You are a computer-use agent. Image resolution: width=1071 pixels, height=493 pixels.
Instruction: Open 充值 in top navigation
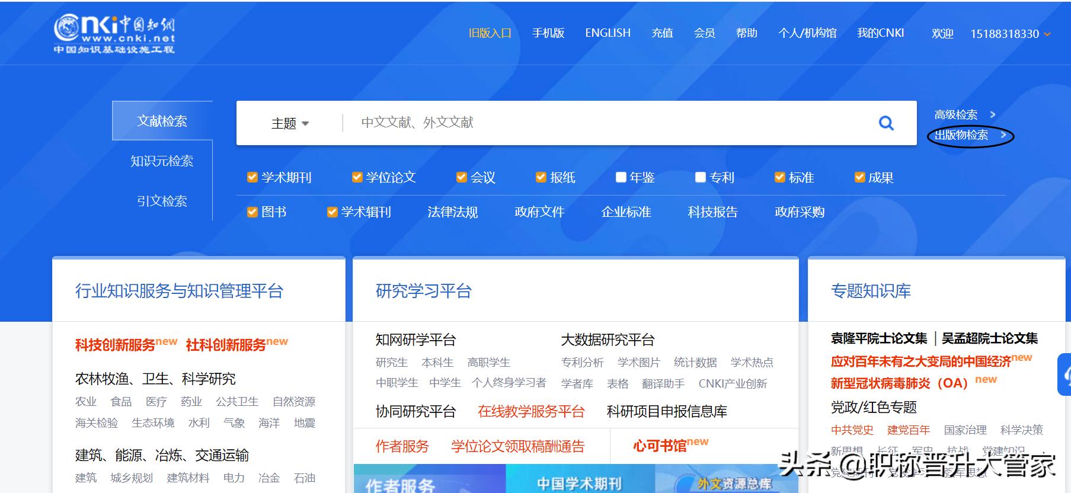point(662,33)
